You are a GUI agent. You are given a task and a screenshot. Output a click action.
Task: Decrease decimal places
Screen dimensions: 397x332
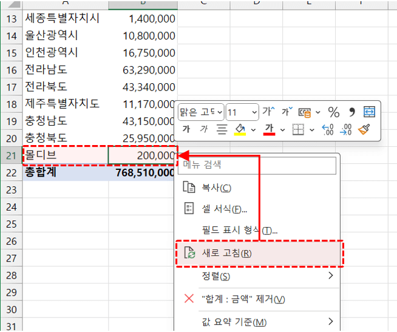coord(346,129)
